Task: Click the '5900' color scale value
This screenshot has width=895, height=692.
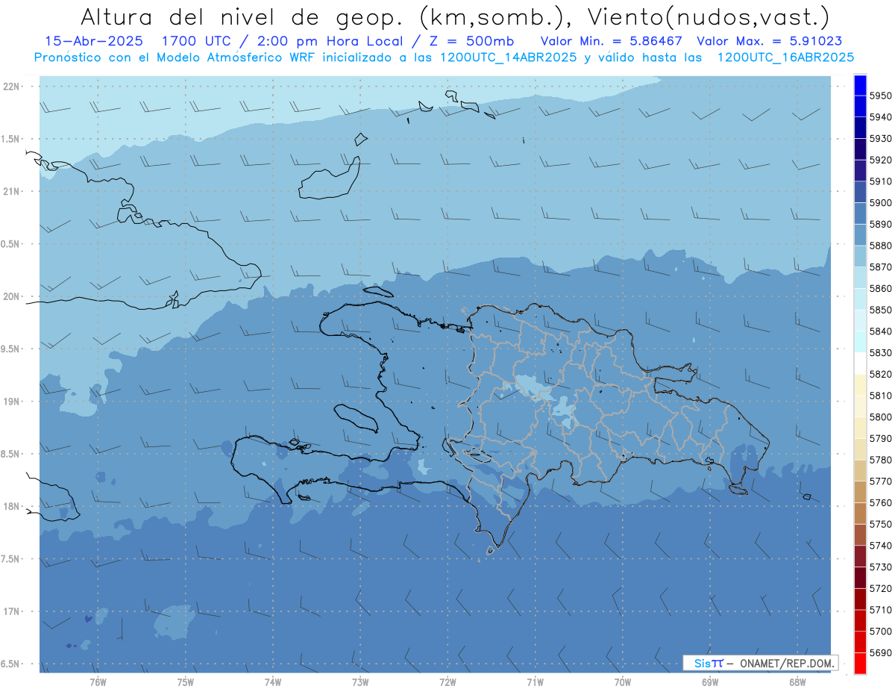Action: [x=880, y=202]
